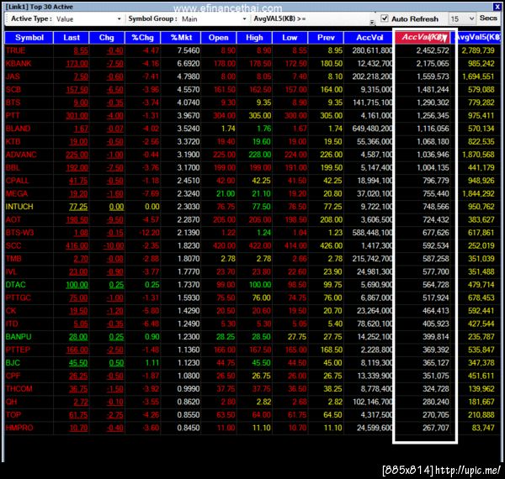
Task: Sort by the Low column header
Action: click(290, 38)
